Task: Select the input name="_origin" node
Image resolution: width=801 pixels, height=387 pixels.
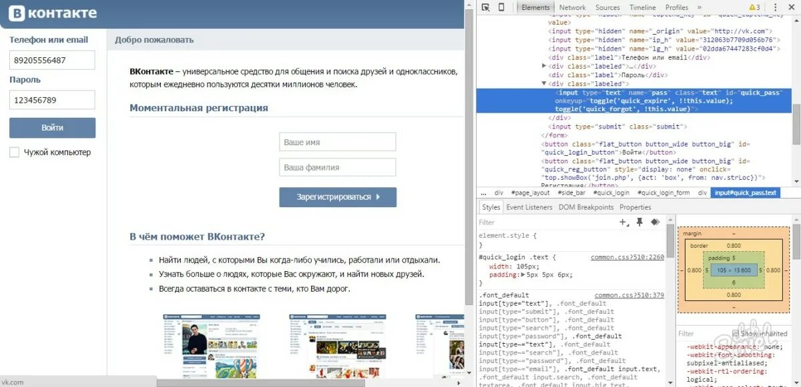Action: (660, 31)
